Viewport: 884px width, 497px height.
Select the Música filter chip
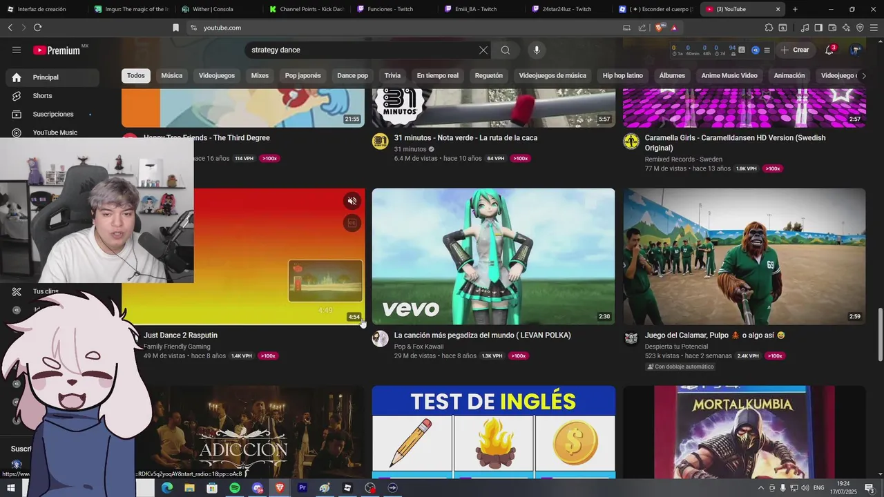pos(172,75)
